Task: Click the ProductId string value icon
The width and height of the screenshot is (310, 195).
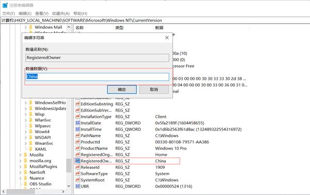Action: click(x=78, y=142)
